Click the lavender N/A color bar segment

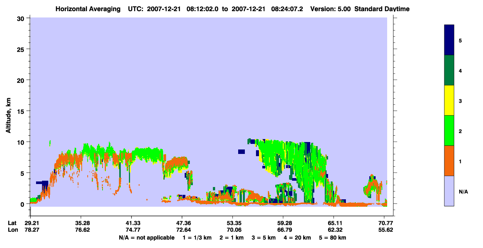449,191
